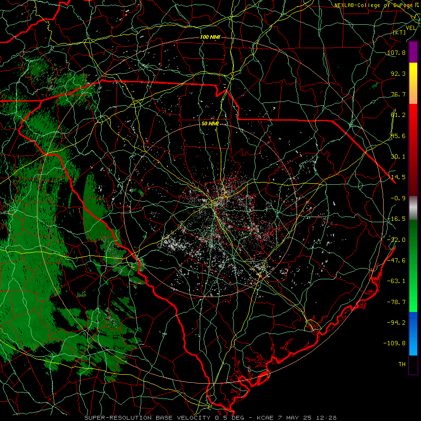Click the '[KT]' unit label
This screenshot has height=421, width=421.
[x=399, y=32]
